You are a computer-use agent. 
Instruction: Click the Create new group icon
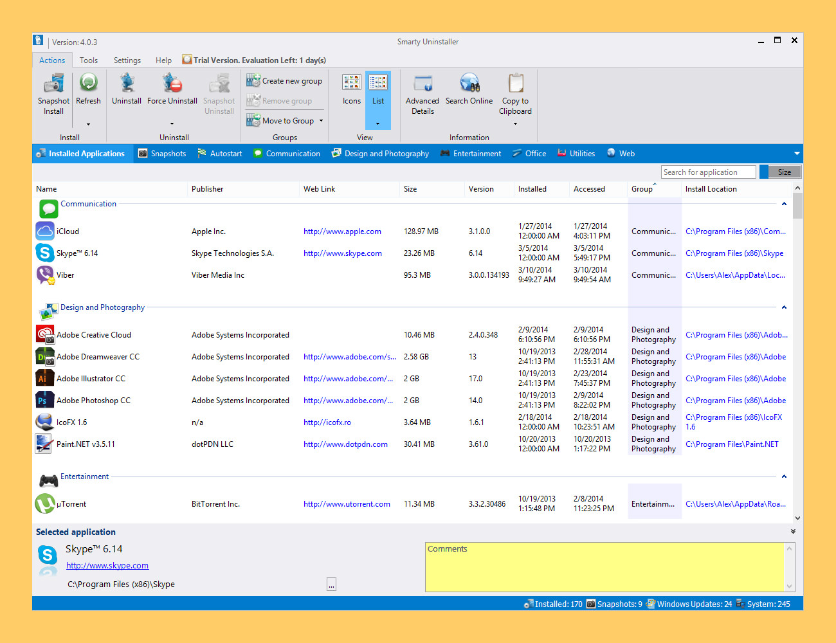tap(284, 80)
